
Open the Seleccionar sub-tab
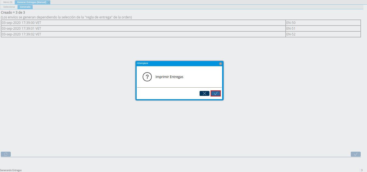tap(9, 7)
